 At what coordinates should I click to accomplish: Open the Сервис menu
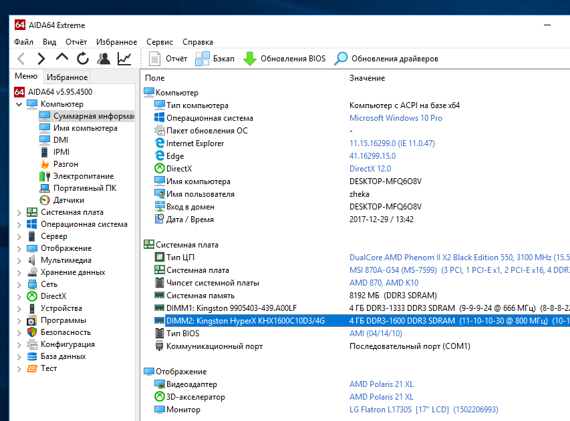click(x=159, y=42)
